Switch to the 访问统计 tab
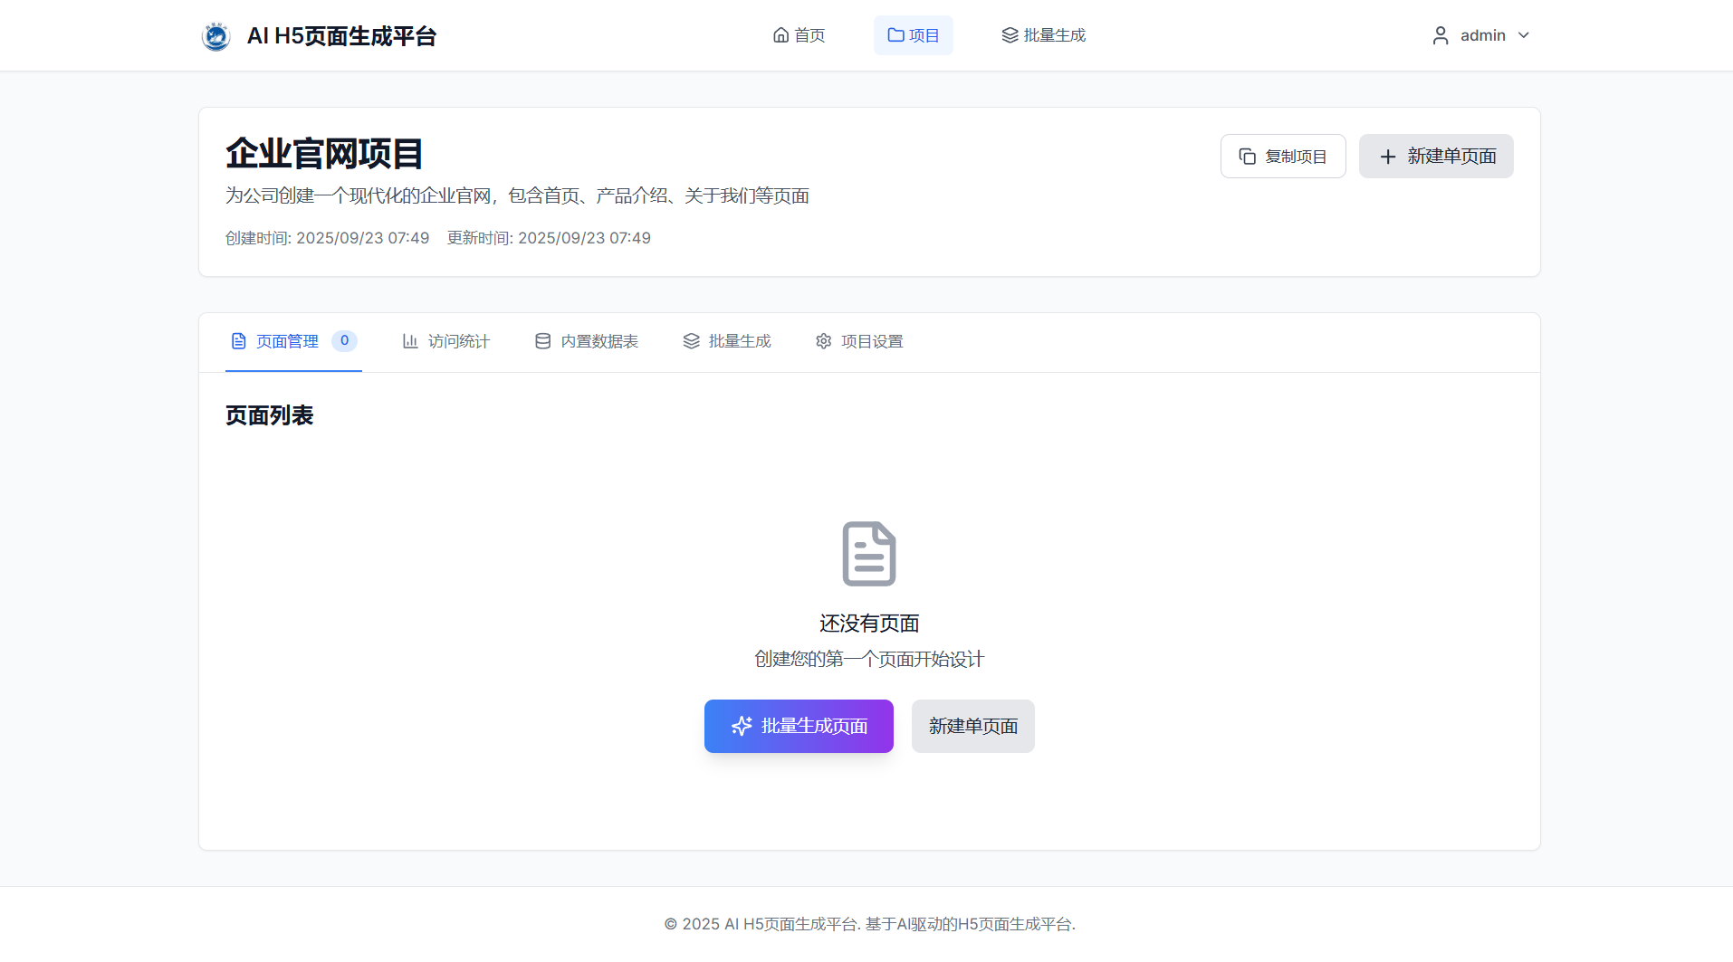This screenshot has height=962, width=1733. point(458,341)
